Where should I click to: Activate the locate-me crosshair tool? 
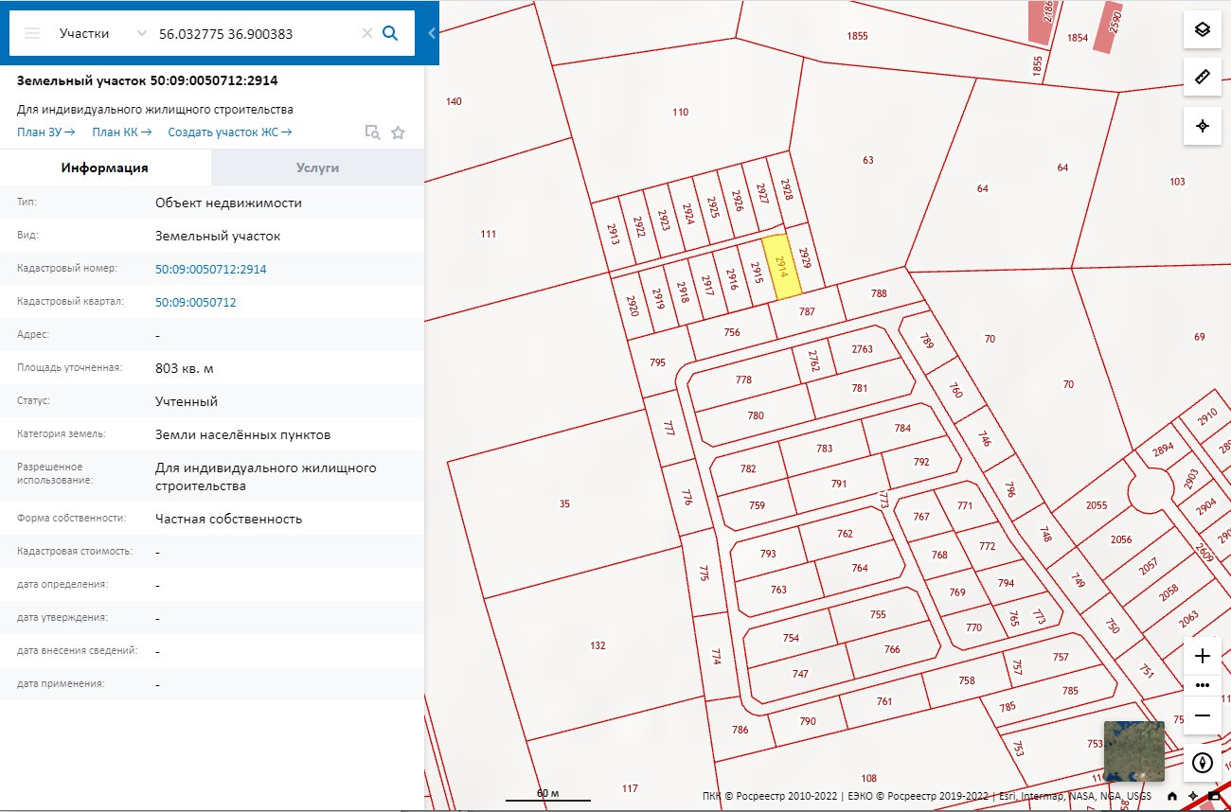(1203, 126)
